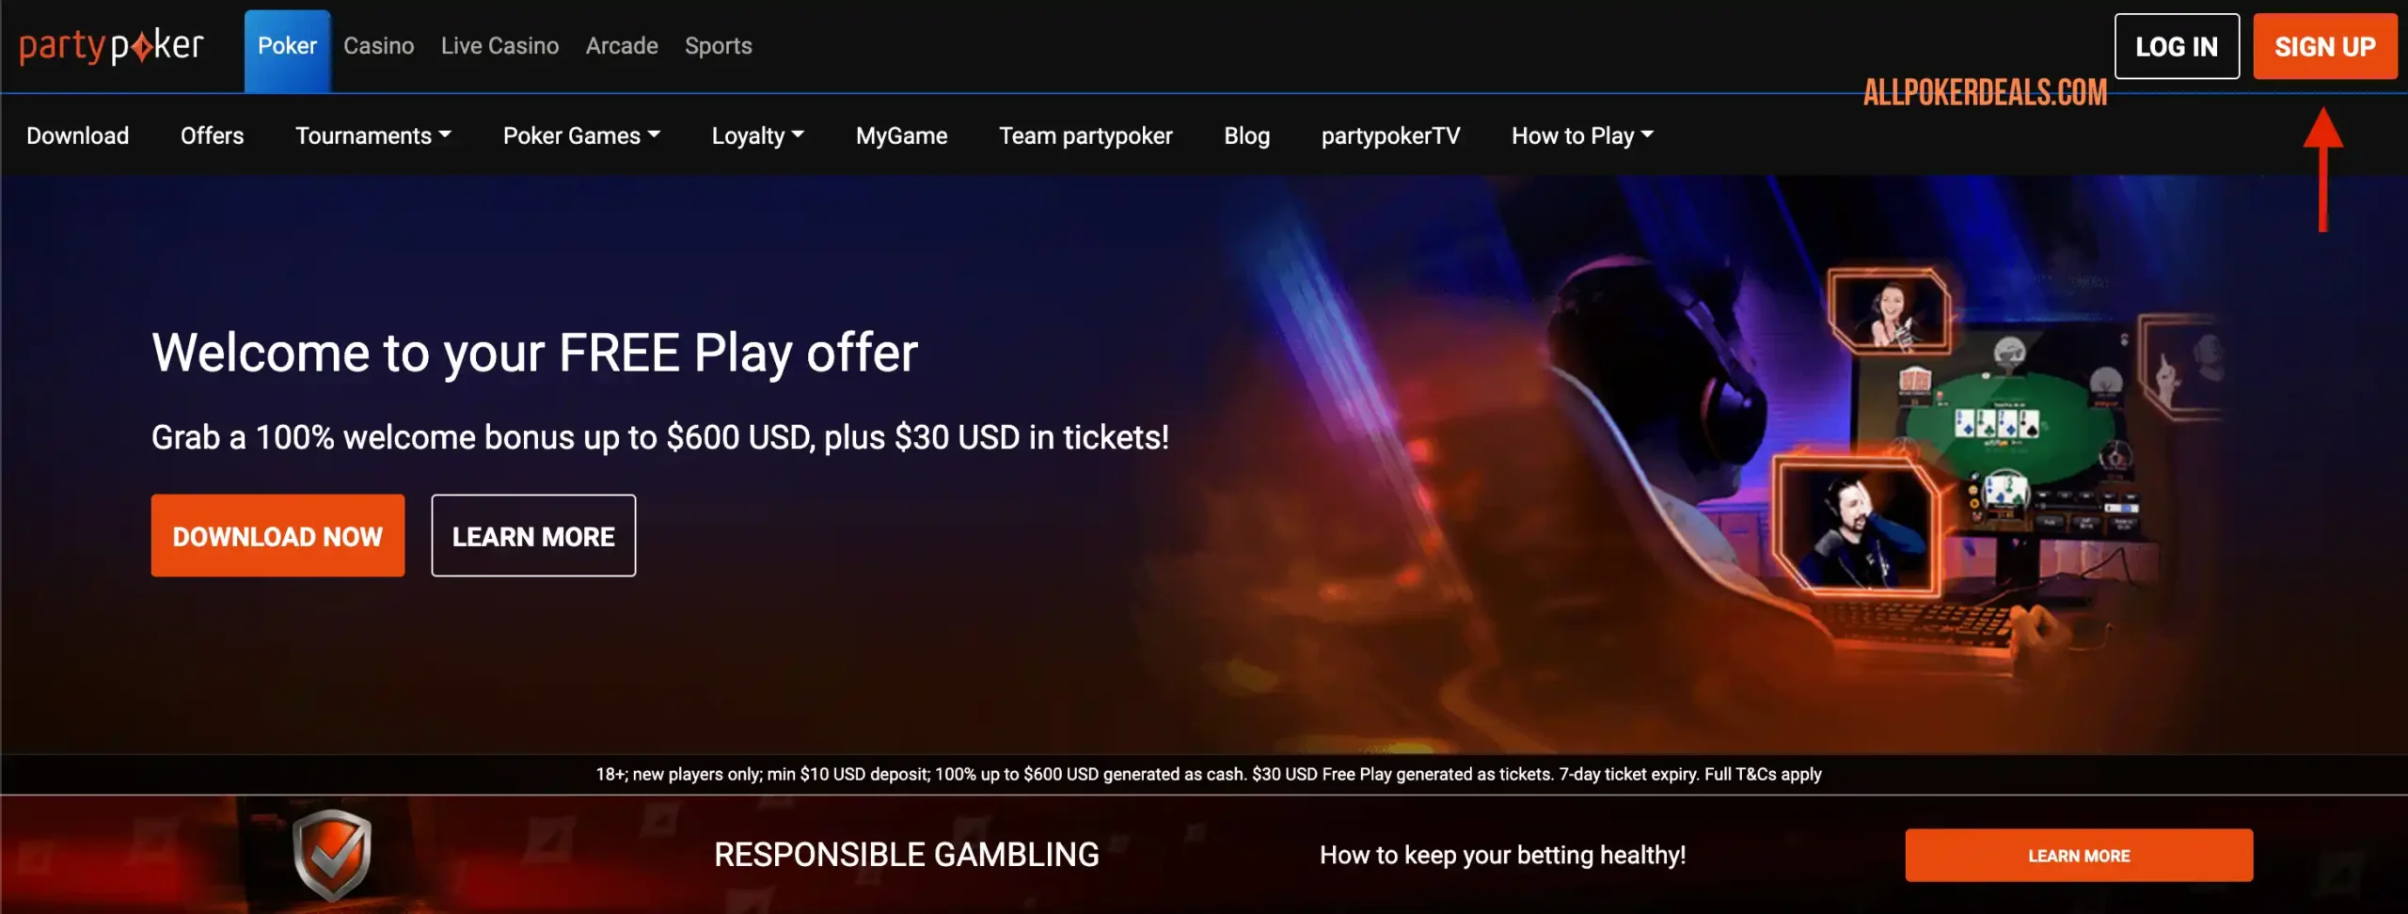Click the female streamer thumbnail in the banner
2408x914 pixels.
pyautogui.click(x=1889, y=311)
